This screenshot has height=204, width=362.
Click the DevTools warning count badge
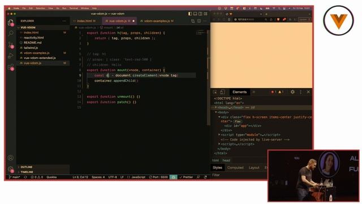281,92
